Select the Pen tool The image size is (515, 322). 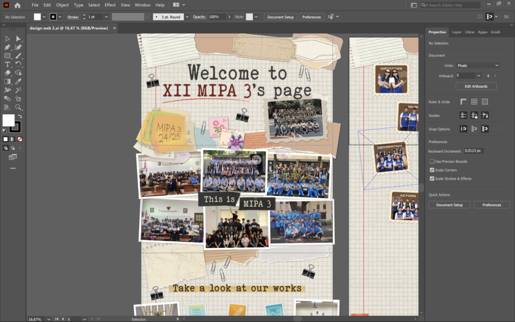pos(7,47)
